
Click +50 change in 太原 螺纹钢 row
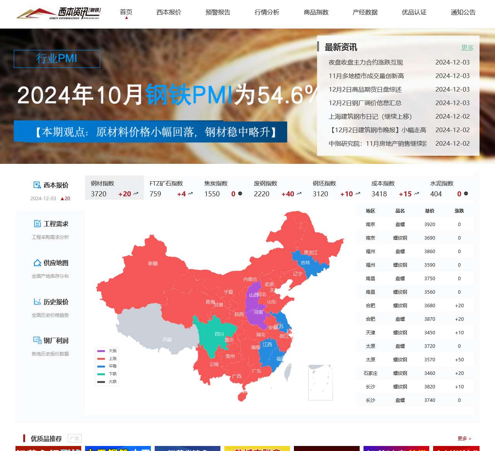(459, 360)
